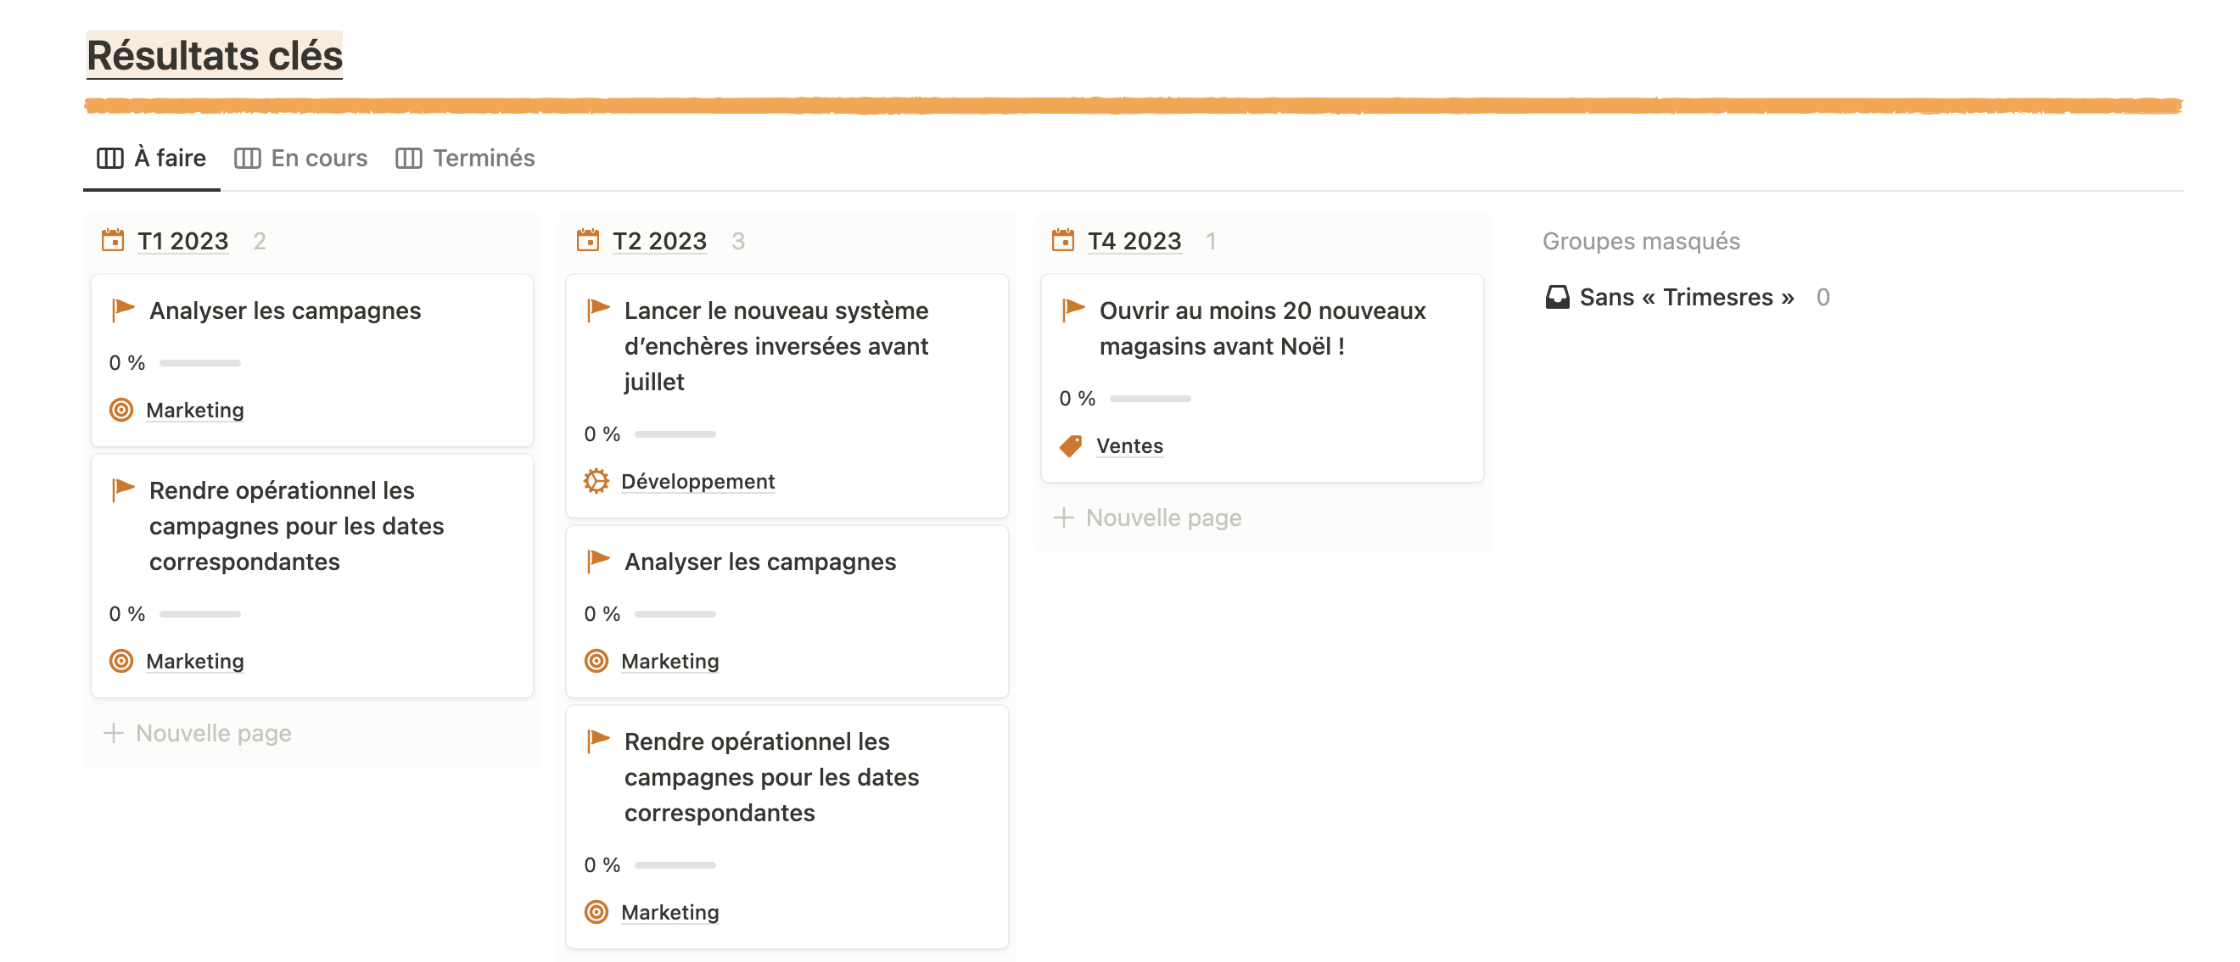Click the board icon of En cours tab
The width and height of the screenshot is (2240, 962).
(x=247, y=158)
